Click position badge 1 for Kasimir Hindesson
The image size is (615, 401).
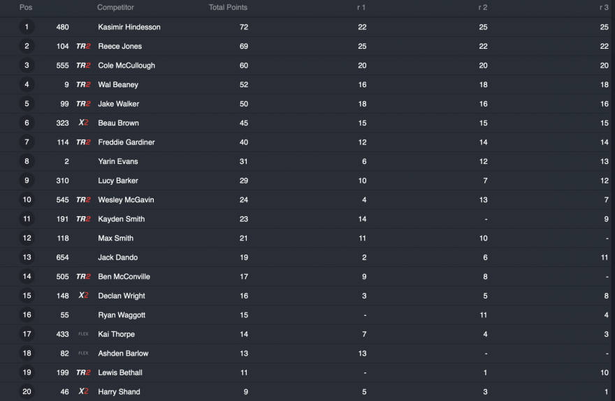pyautogui.click(x=27, y=27)
